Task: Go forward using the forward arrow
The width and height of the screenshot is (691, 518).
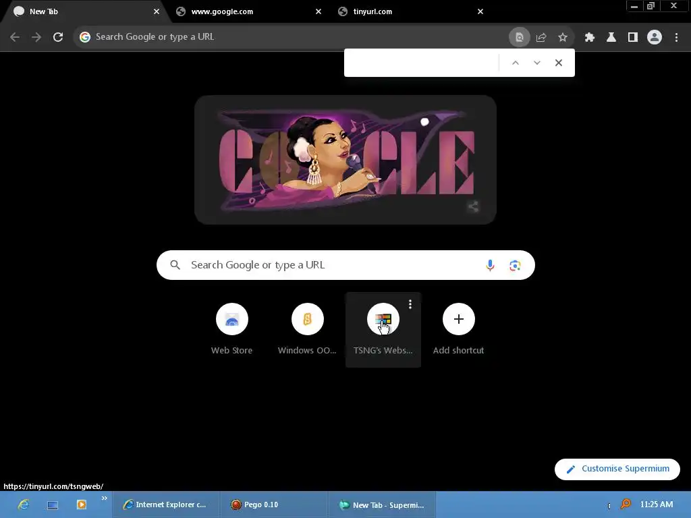Action: click(36, 37)
